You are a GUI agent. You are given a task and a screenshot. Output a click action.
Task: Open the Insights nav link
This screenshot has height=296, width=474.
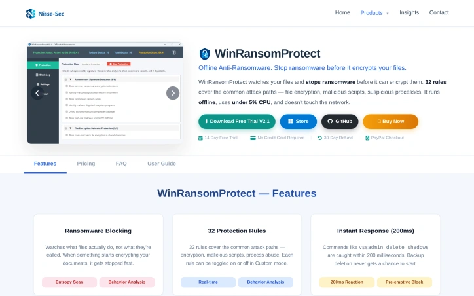click(409, 12)
